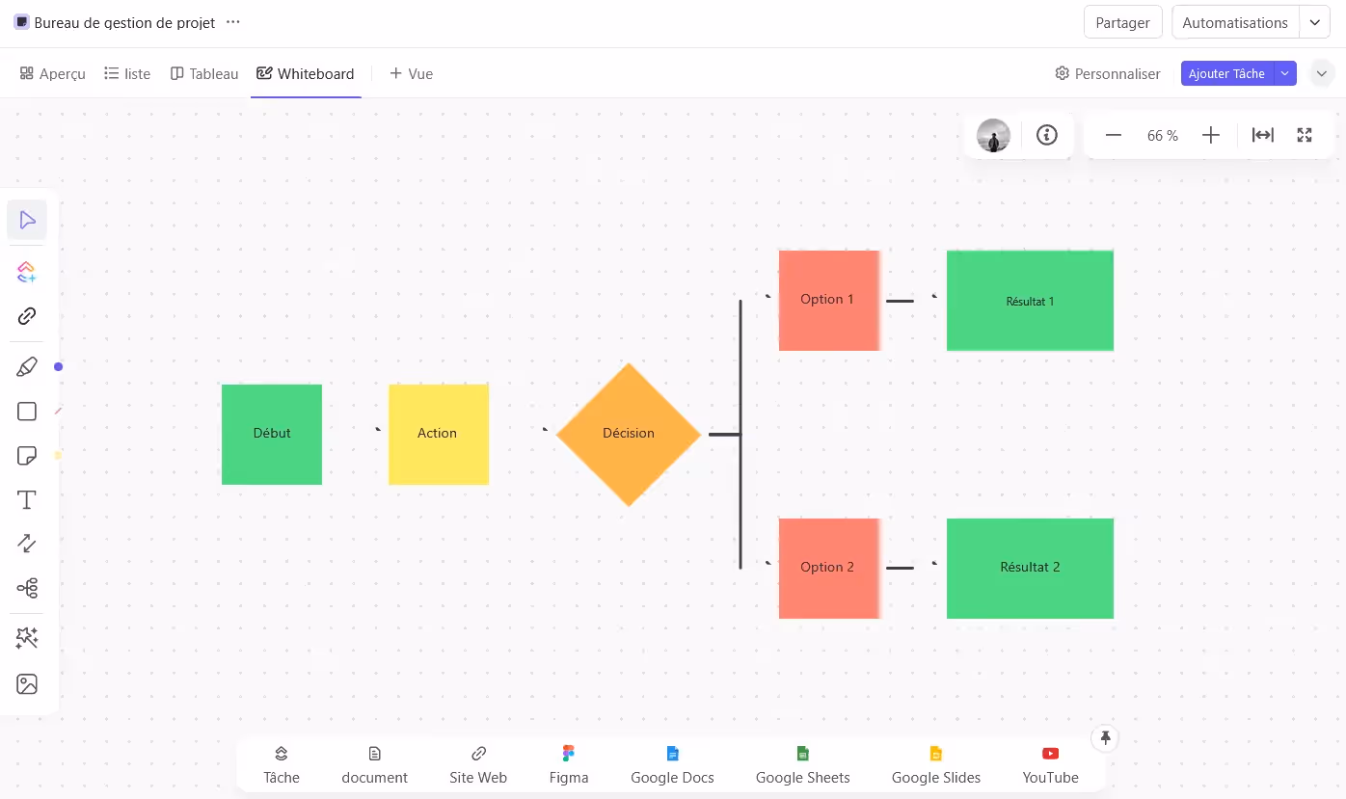The width and height of the screenshot is (1346, 799).
Task: Switch to the Tableau tab
Action: pyautogui.click(x=203, y=73)
